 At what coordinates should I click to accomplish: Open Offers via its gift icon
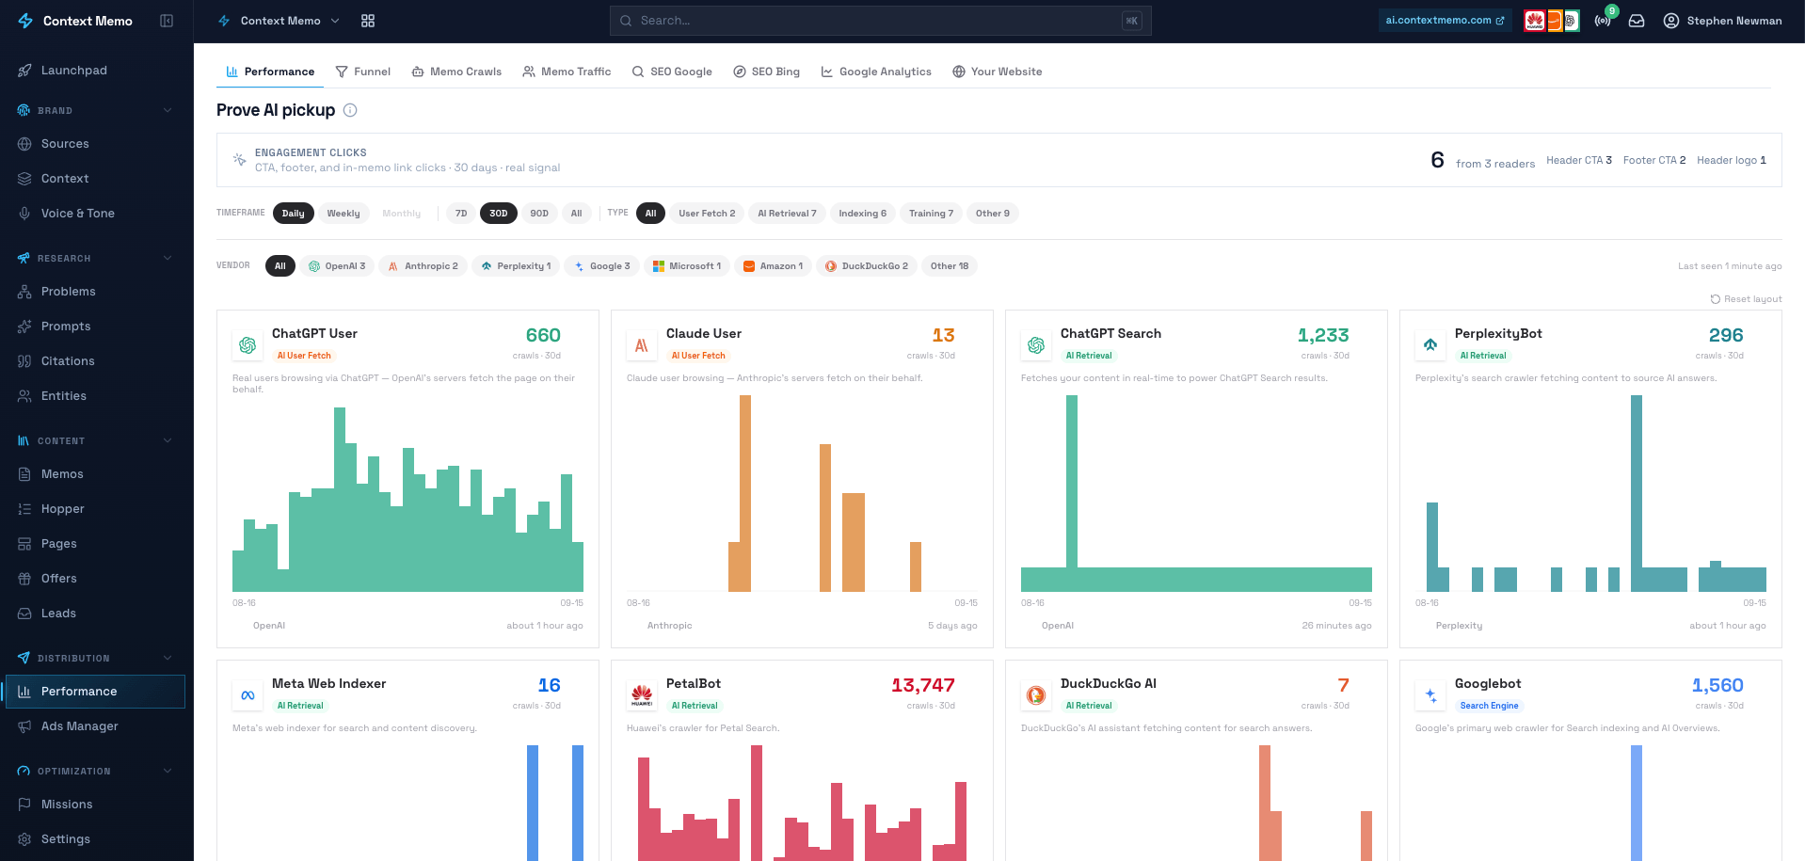[24, 579]
